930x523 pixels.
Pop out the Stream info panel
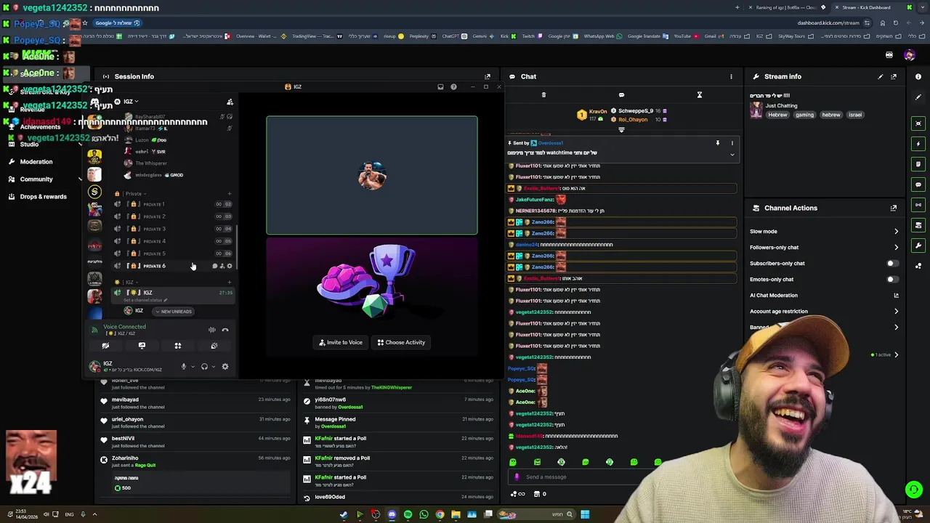pos(894,76)
